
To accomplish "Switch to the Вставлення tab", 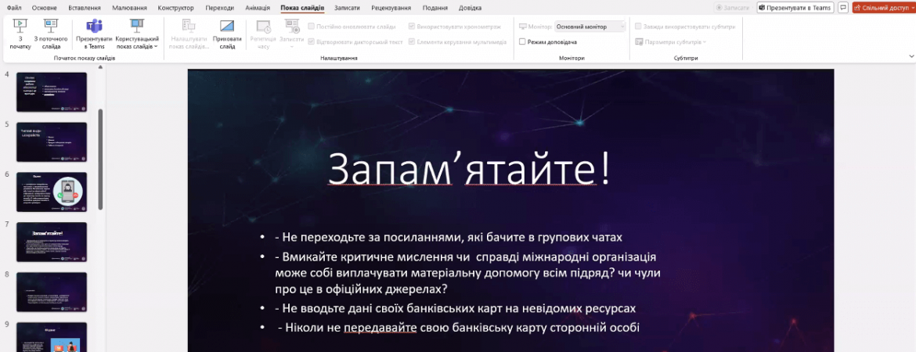I will (84, 8).
